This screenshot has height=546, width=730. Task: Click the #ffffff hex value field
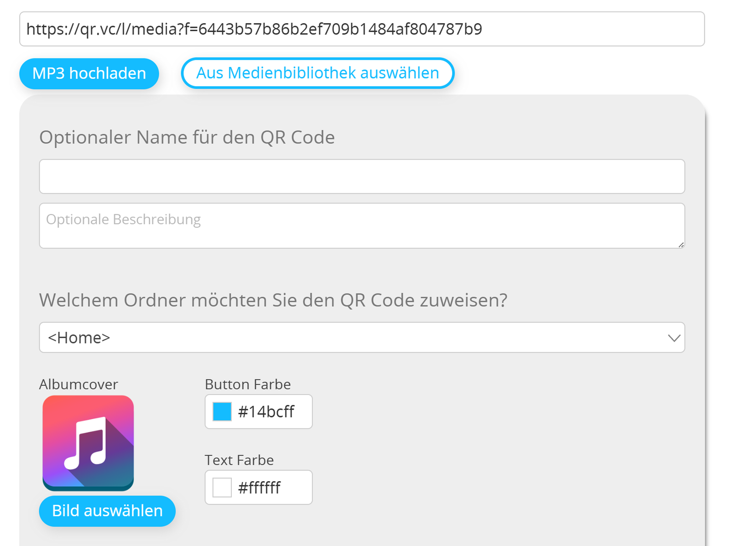260,487
